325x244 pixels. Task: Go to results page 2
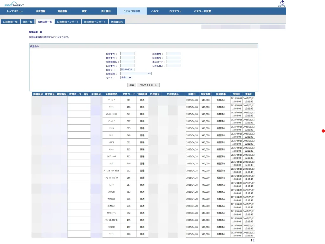point(254,240)
